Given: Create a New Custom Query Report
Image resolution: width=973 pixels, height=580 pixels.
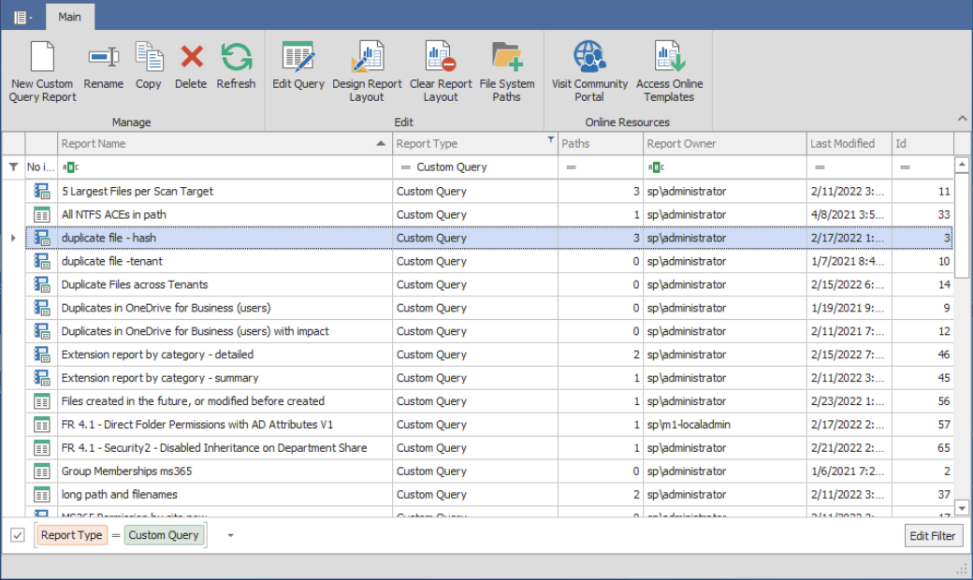Looking at the screenshot, I should 42,67.
